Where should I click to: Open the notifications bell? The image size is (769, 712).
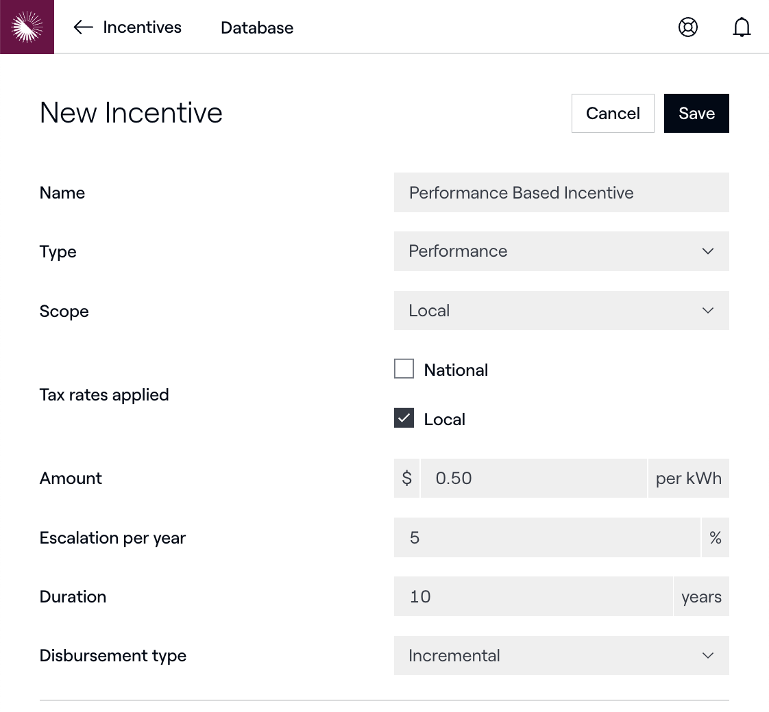[x=742, y=27]
